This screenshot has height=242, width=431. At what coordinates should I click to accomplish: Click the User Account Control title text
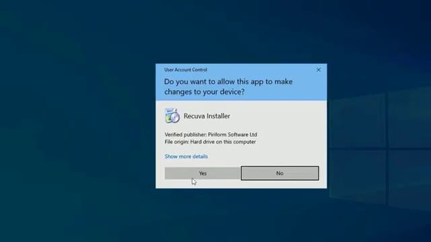click(186, 70)
